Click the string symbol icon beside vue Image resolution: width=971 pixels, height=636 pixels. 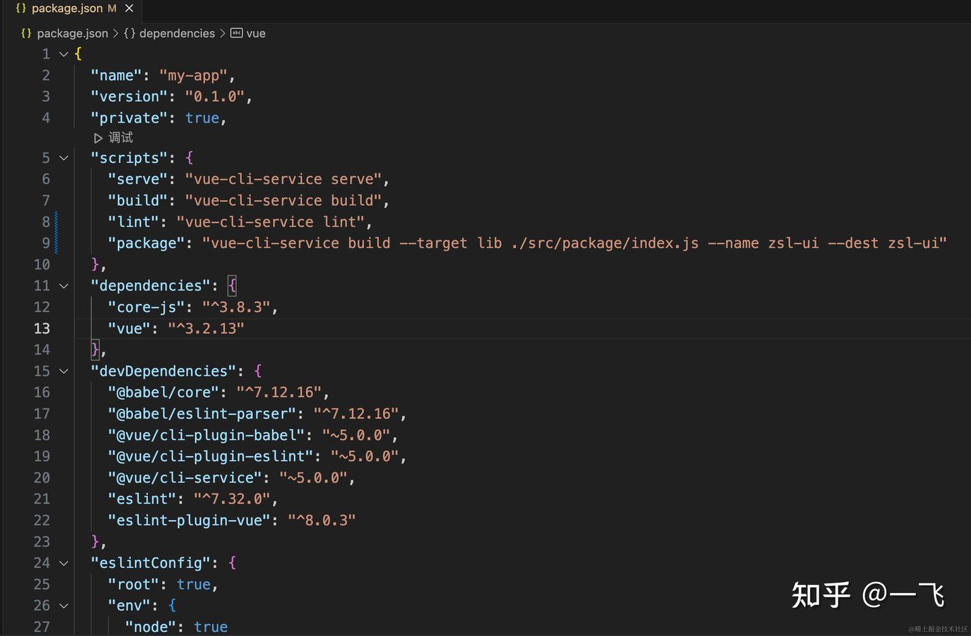[237, 33]
